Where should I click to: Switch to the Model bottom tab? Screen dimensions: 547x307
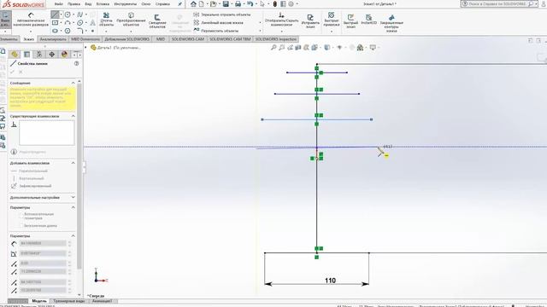pos(39,301)
